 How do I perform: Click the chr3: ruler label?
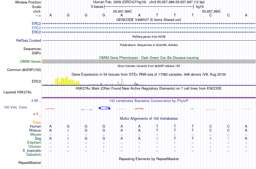click(x=37, y=11)
